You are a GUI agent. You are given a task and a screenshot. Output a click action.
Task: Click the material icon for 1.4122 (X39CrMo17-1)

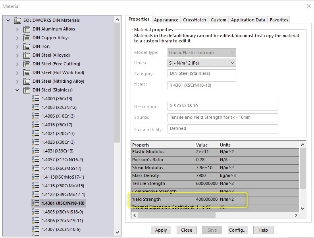36,194
